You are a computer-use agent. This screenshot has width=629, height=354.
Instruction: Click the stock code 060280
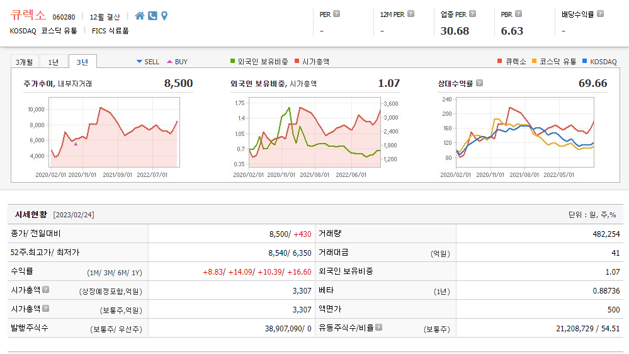pyautogui.click(x=64, y=17)
